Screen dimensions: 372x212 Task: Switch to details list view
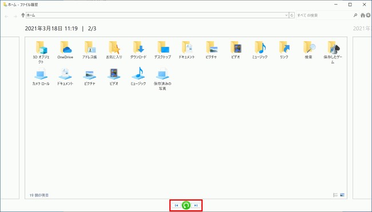[x=335, y=195]
